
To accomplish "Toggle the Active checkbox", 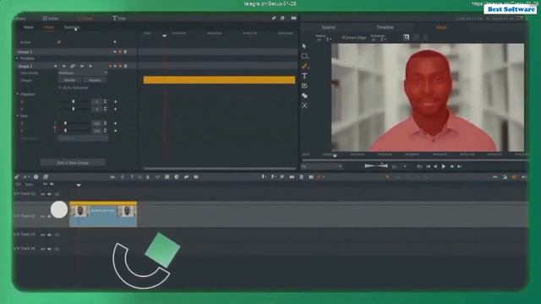I will pyautogui.click(x=59, y=42).
